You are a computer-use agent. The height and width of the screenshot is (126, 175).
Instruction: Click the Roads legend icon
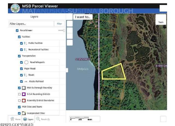coord(25,75)
